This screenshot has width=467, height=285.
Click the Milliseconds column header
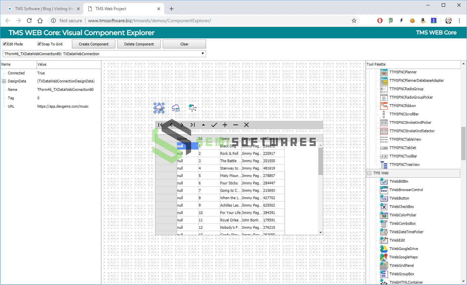pos(274,139)
